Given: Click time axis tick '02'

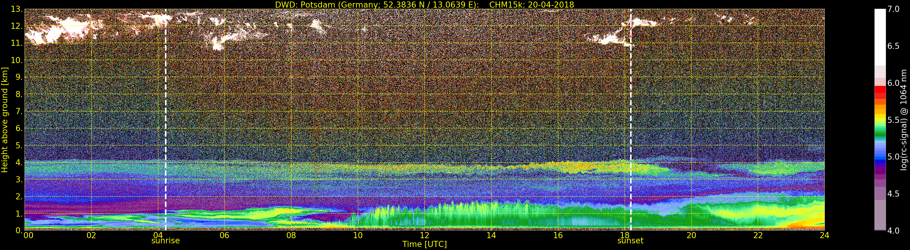Looking at the screenshot, I should (91, 235).
